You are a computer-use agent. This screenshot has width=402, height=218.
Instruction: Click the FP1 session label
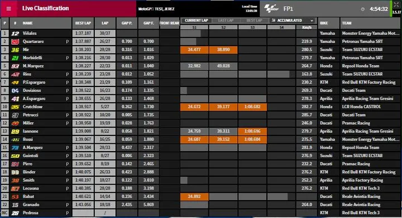(x=288, y=9)
